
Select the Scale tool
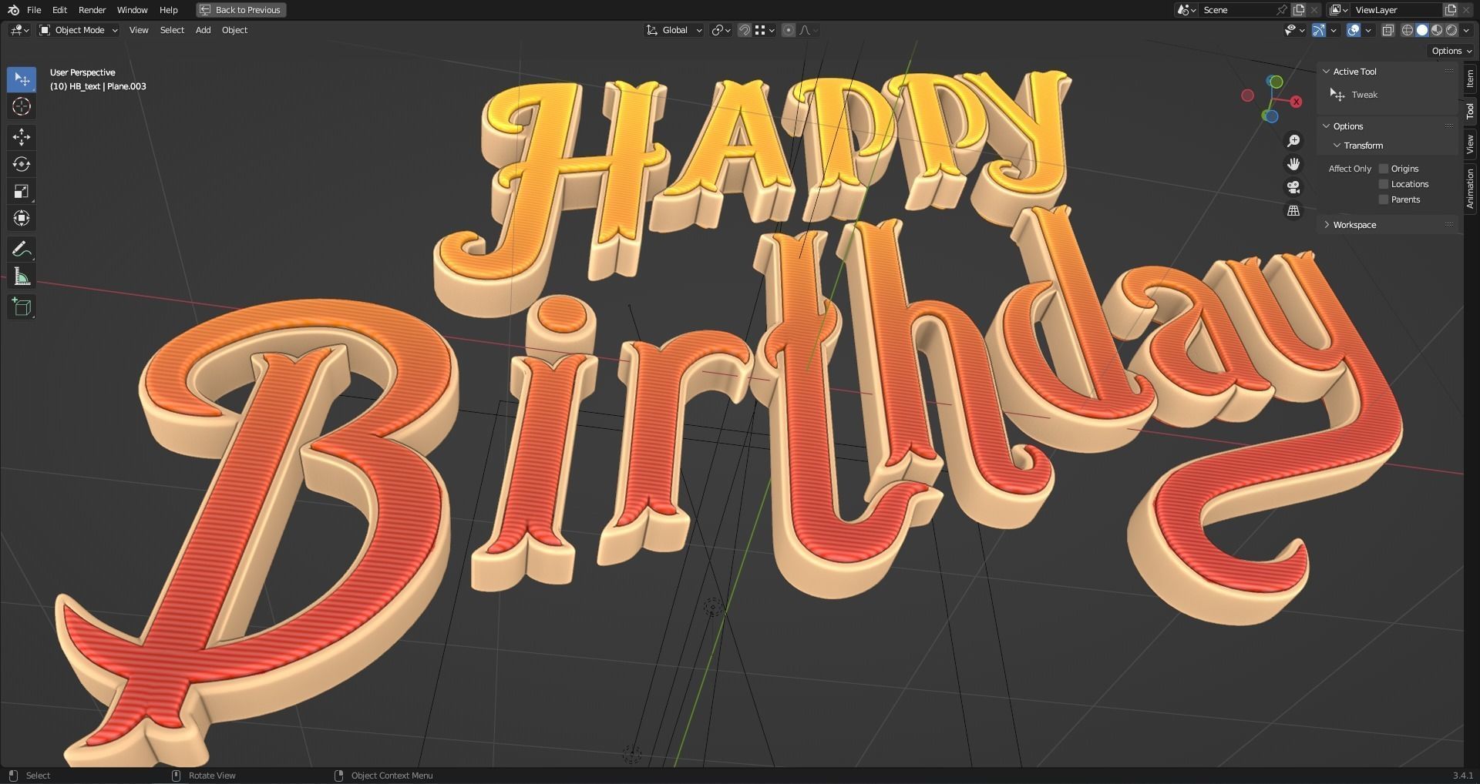(x=22, y=191)
